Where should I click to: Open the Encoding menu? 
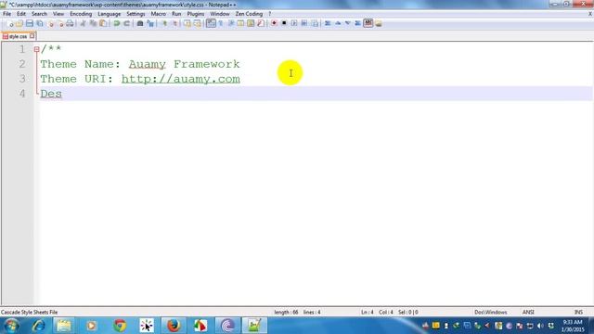click(81, 14)
